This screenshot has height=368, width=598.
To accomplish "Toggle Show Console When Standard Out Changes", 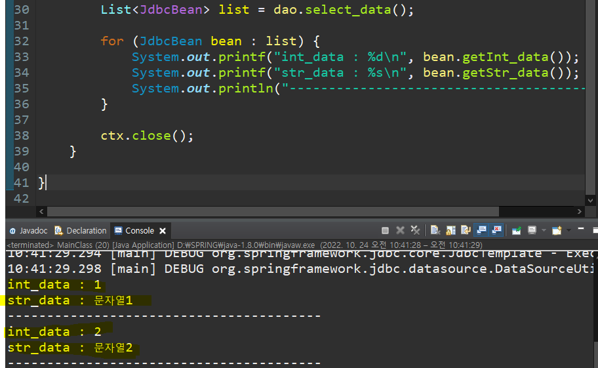I will pos(481,230).
